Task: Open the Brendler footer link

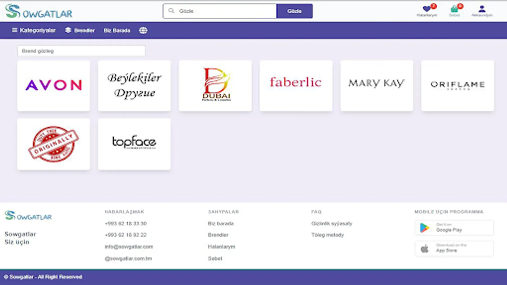Action: click(x=218, y=235)
